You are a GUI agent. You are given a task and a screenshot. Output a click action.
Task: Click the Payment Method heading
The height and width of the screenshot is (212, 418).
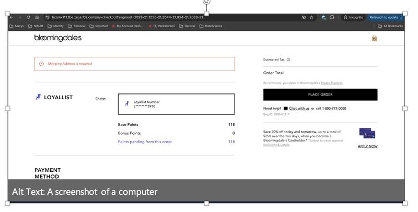[48, 173]
